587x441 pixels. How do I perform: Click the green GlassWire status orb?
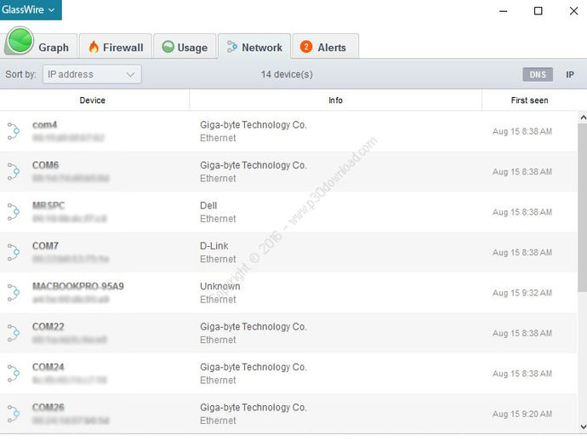pyautogui.click(x=20, y=41)
